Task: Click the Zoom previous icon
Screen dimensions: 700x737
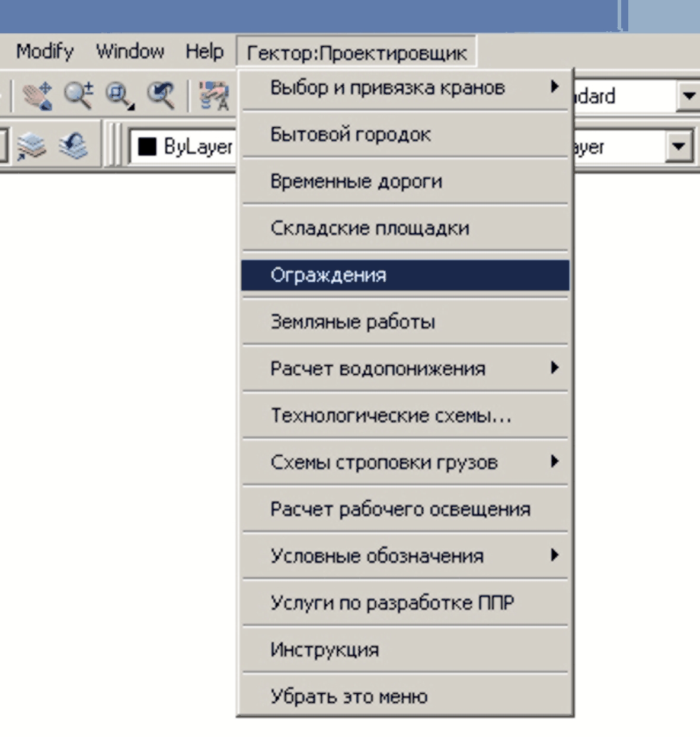Action: (160, 95)
